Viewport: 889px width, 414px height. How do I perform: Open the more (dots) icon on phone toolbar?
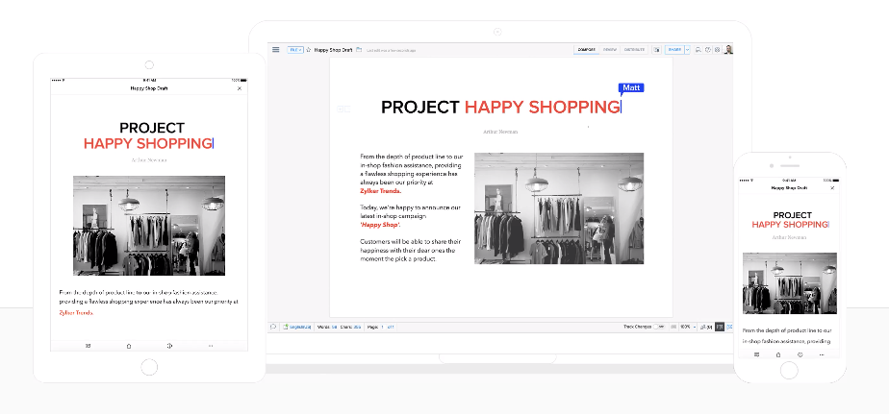tap(822, 354)
